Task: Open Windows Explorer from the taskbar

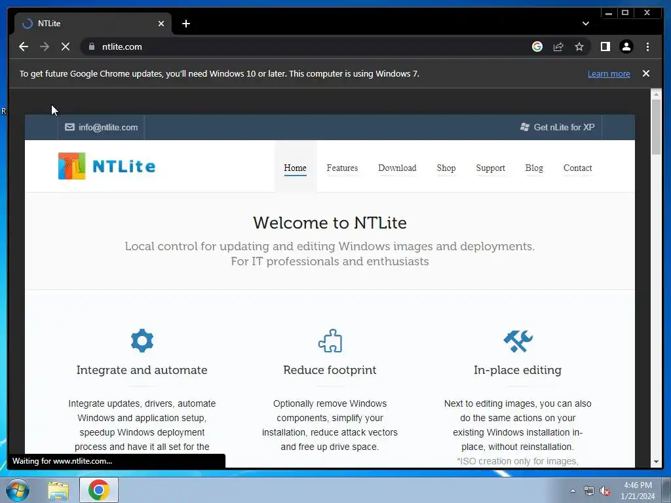Action: [58, 490]
